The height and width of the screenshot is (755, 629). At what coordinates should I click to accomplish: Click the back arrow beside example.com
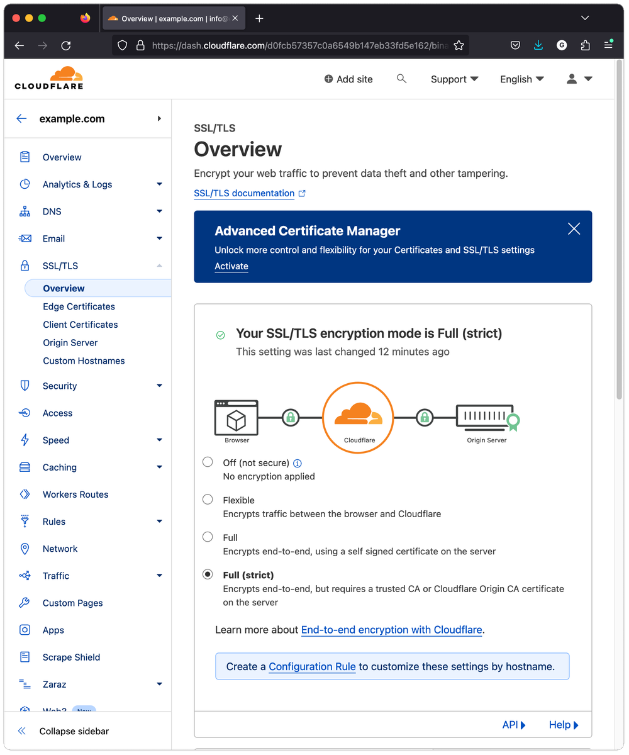click(x=22, y=118)
